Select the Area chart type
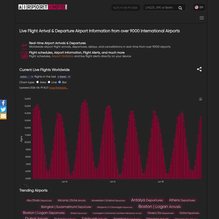 pyautogui.click(x=38, y=82)
